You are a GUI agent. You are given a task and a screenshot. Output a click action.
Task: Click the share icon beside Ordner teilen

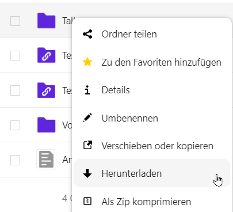tap(87, 34)
